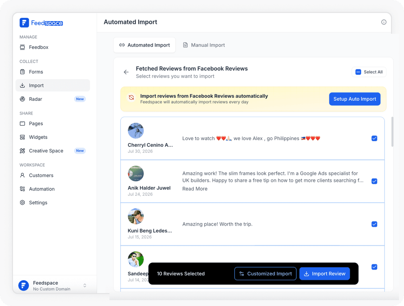Click the Automated Import page heading
Screen dimensions: 404x306
131,22
